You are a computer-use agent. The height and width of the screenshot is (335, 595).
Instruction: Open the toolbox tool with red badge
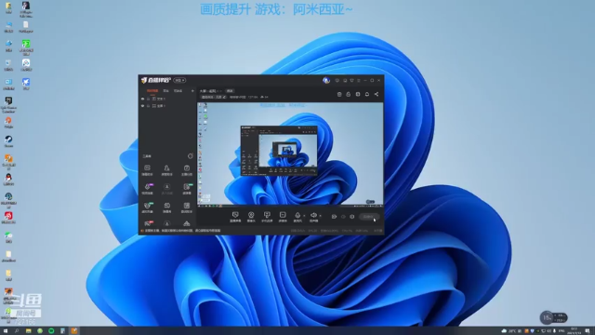point(147,223)
